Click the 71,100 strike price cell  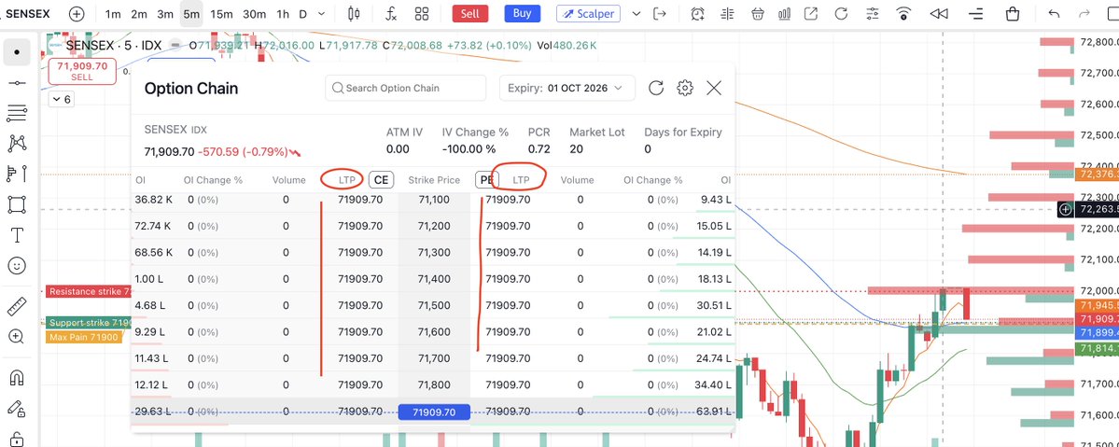434,200
